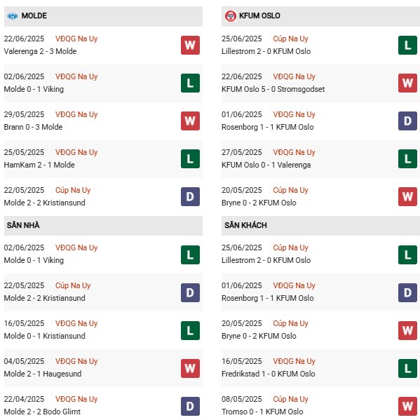Click the Molde 0-1 Kristiansund match row
The height and width of the screenshot is (420, 420).
pos(103,330)
